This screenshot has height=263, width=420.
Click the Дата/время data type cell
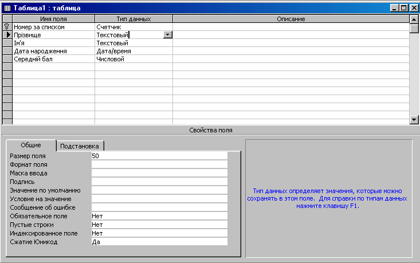134,51
